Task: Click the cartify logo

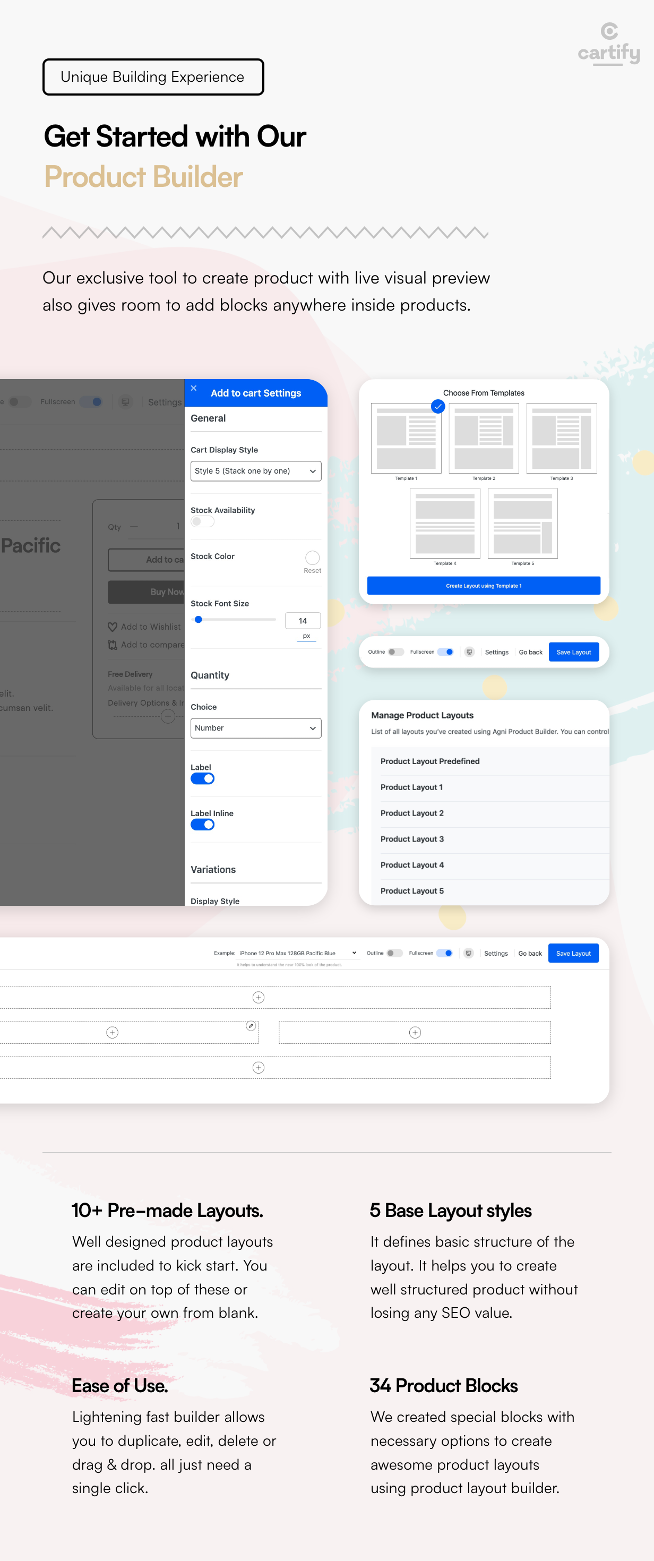Action: pos(608,43)
